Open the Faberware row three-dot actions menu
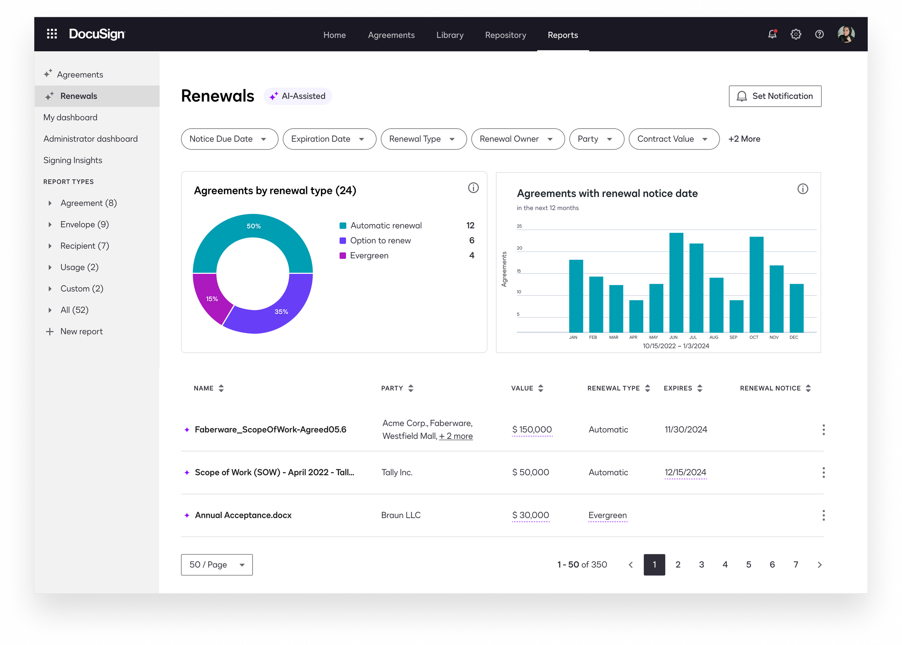Screen dimensions: 902x645 pyautogui.click(x=823, y=430)
